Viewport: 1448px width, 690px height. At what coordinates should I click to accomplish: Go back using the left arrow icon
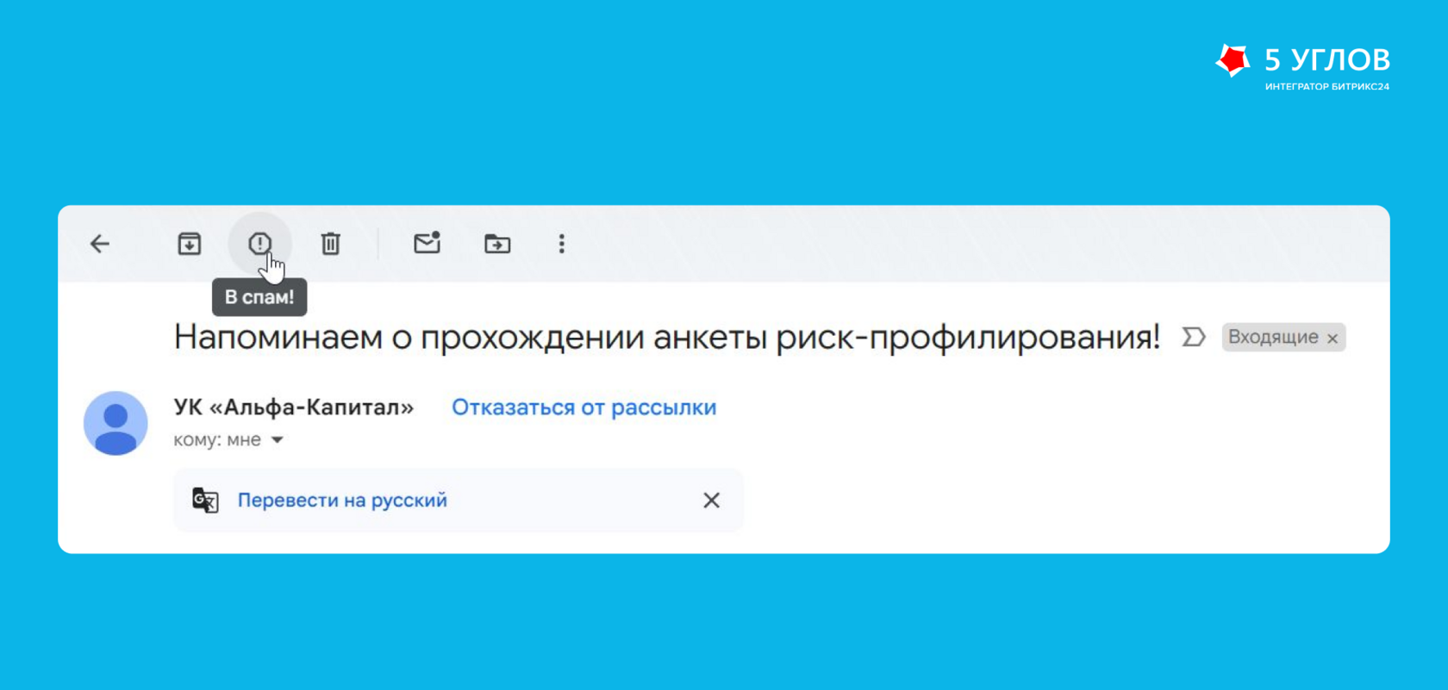[x=100, y=244]
